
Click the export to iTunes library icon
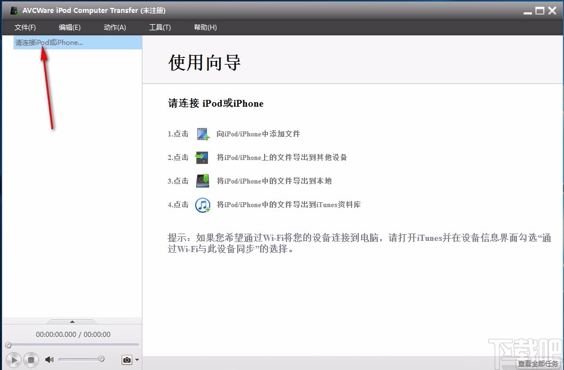click(x=202, y=205)
